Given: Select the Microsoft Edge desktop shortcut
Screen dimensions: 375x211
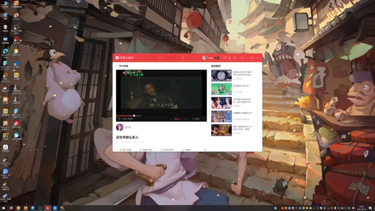Looking at the screenshot, I should click(5, 53).
